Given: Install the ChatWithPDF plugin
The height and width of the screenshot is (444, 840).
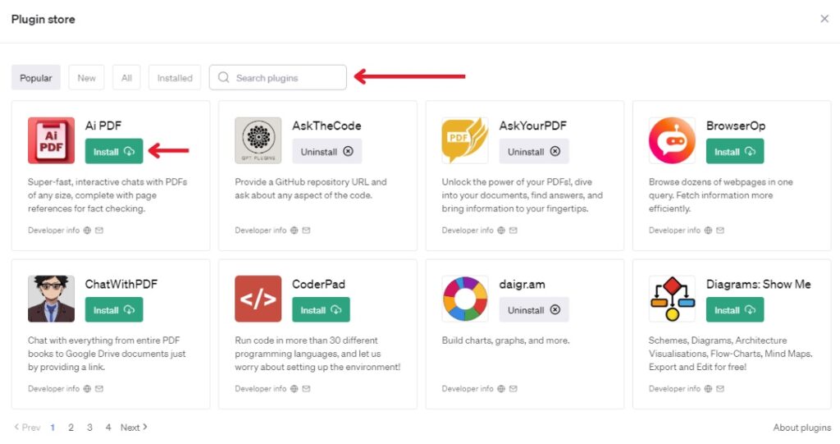Looking at the screenshot, I should (x=114, y=309).
